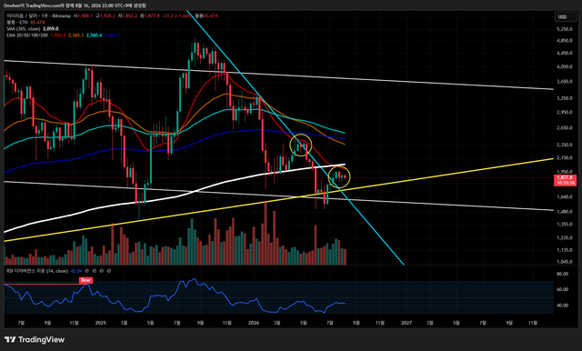Screen dimensions: 582x351
Task: Click the teal EMA value 2,560.4
Action: tap(95, 35)
